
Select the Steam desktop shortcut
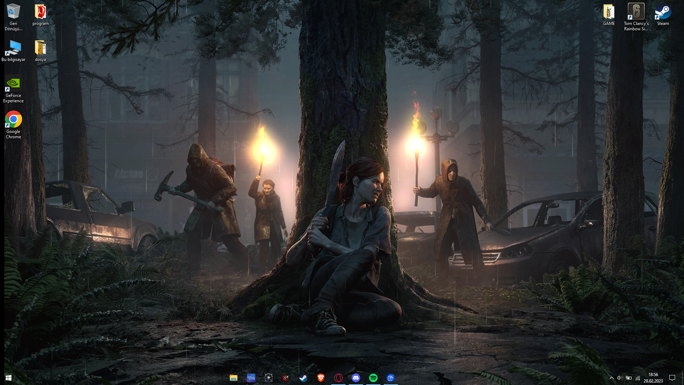pos(663,14)
